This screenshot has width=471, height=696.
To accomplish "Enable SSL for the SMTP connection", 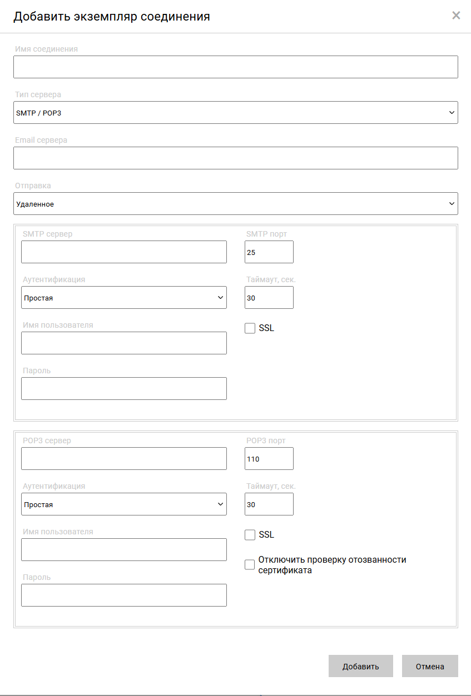I will [x=250, y=328].
